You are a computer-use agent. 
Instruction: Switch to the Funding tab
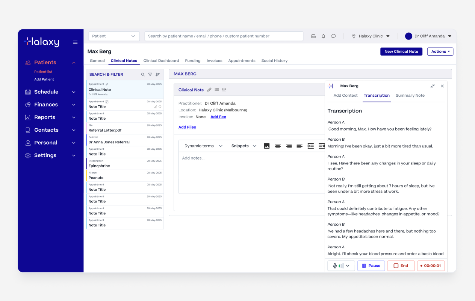click(193, 61)
